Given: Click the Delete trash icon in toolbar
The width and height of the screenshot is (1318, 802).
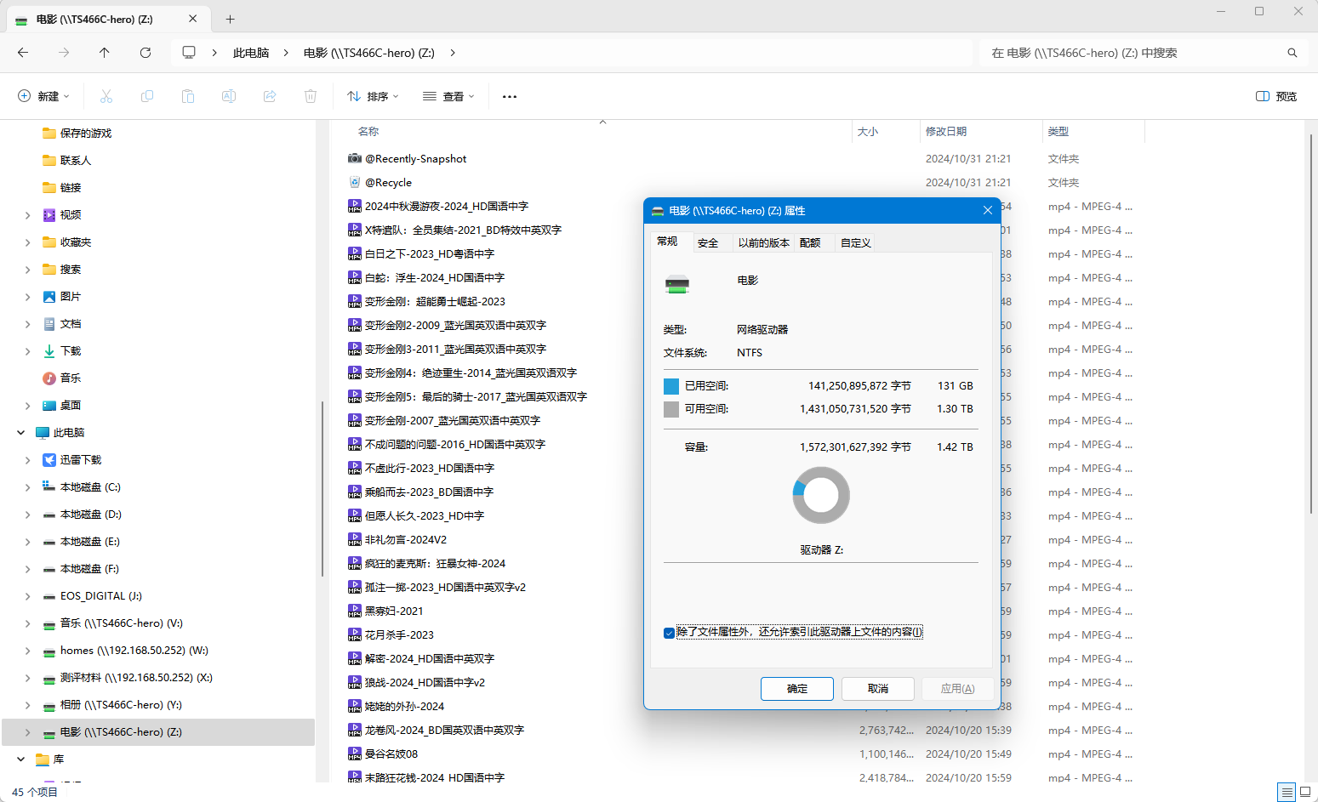Looking at the screenshot, I should pos(311,96).
